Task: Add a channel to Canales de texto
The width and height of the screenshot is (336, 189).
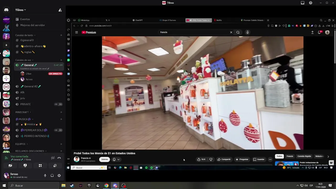Action: 61,35
